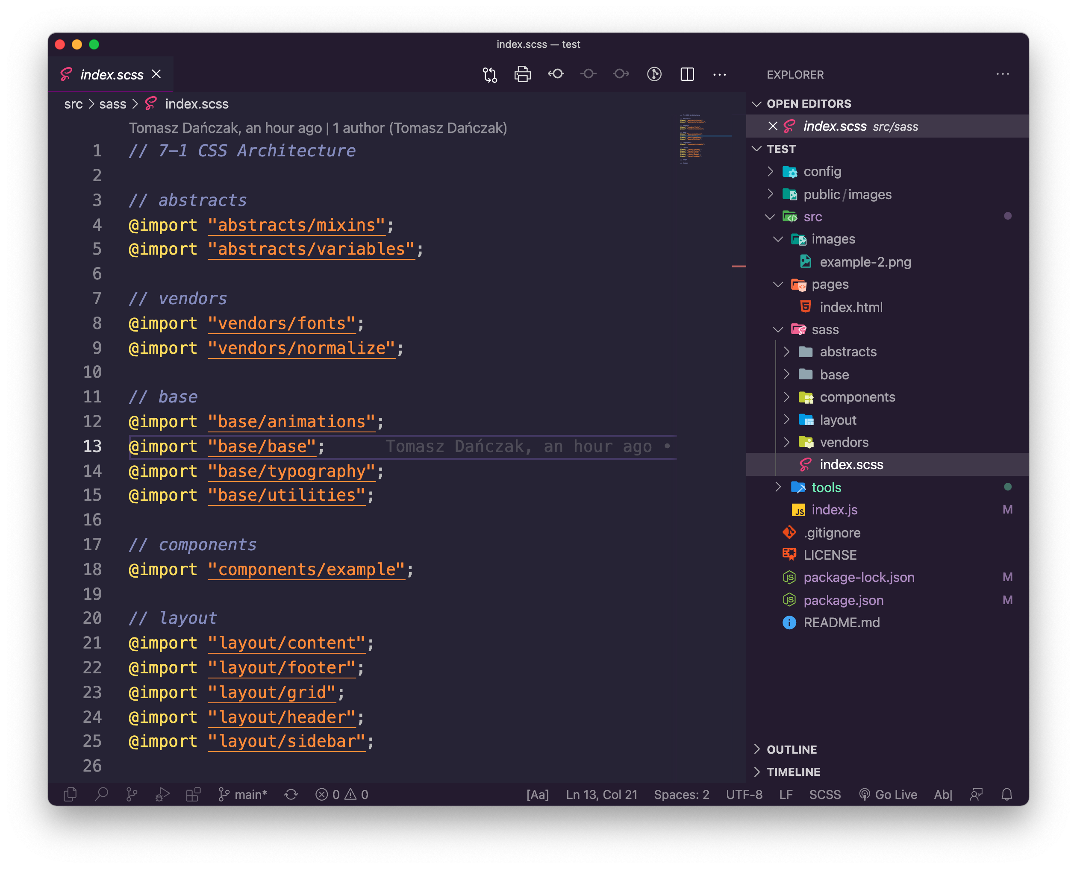
Task: Open the compare changes icon in editor toolbar
Action: [x=490, y=75]
